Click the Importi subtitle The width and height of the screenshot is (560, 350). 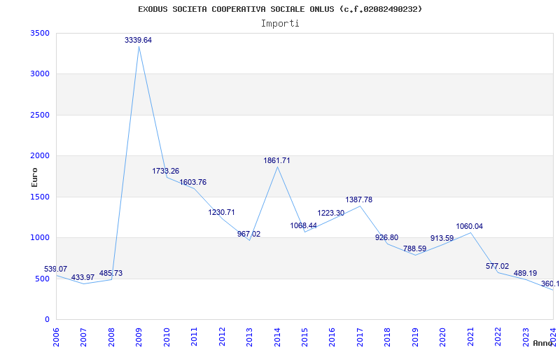coord(280,24)
